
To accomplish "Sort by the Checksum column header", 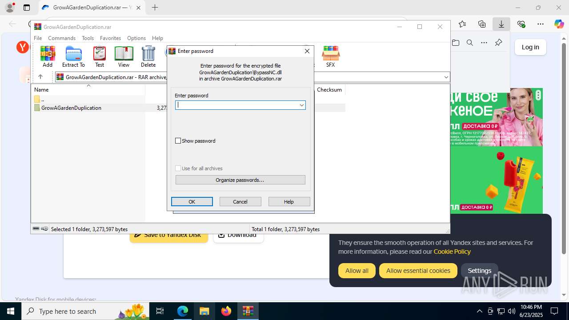I will pos(329,89).
